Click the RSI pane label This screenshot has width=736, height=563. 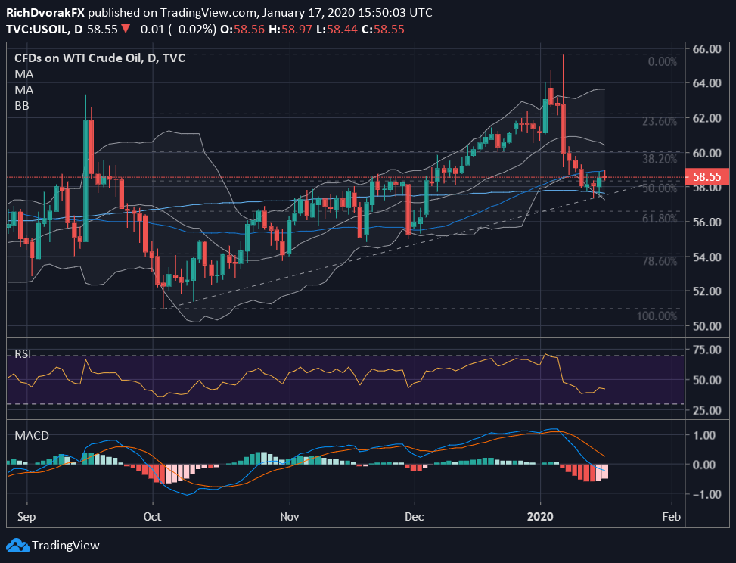pyautogui.click(x=23, y=353)
